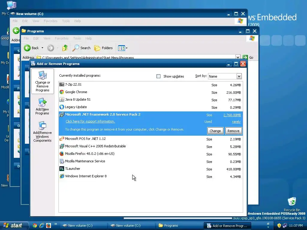Click the security shield tray icon
This screenshot has width=307, height=230.
[279, 226]
